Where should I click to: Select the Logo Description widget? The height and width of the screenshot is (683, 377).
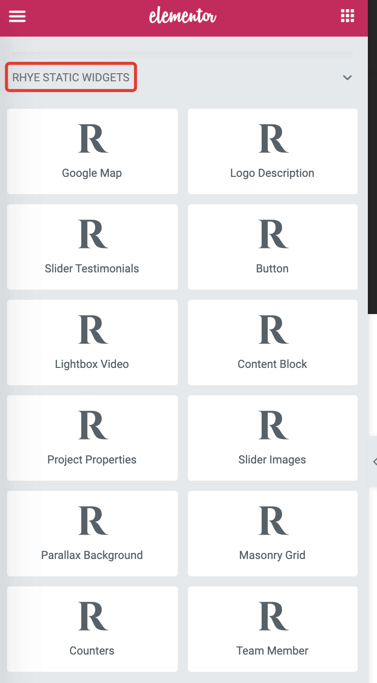point(273,151)
